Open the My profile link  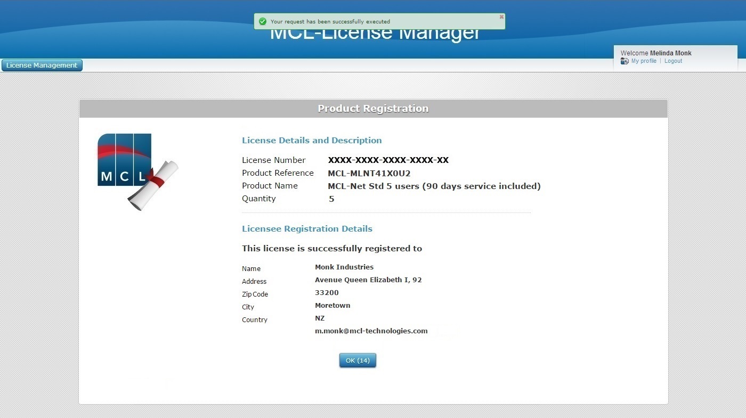[644, 61]
